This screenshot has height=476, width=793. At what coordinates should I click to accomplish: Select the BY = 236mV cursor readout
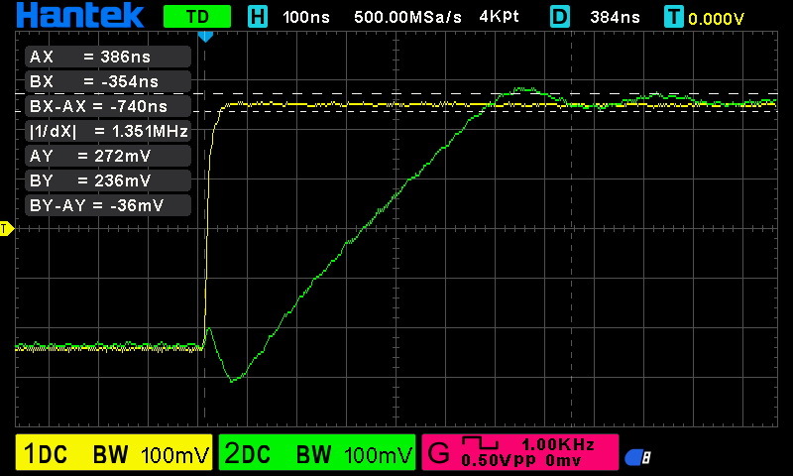pyautogui.click(x=108, y=180)
